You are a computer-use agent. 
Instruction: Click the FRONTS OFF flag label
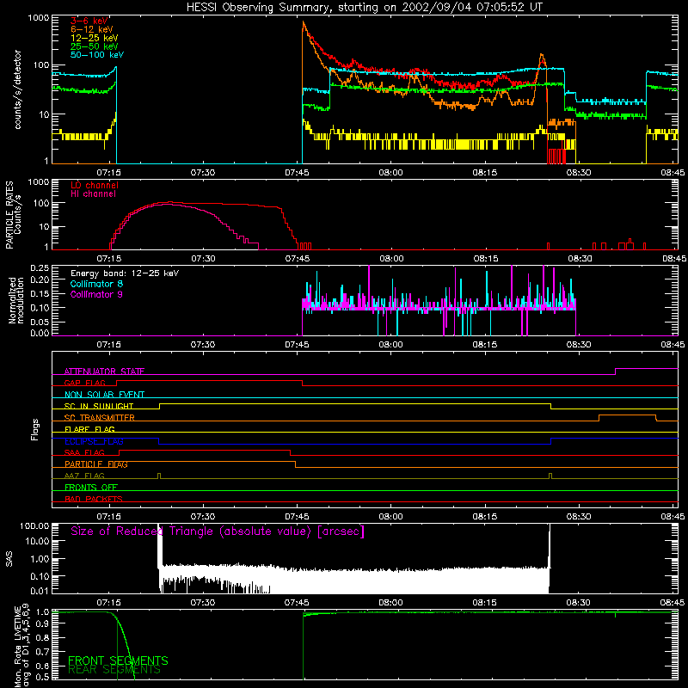pos(91,488)
